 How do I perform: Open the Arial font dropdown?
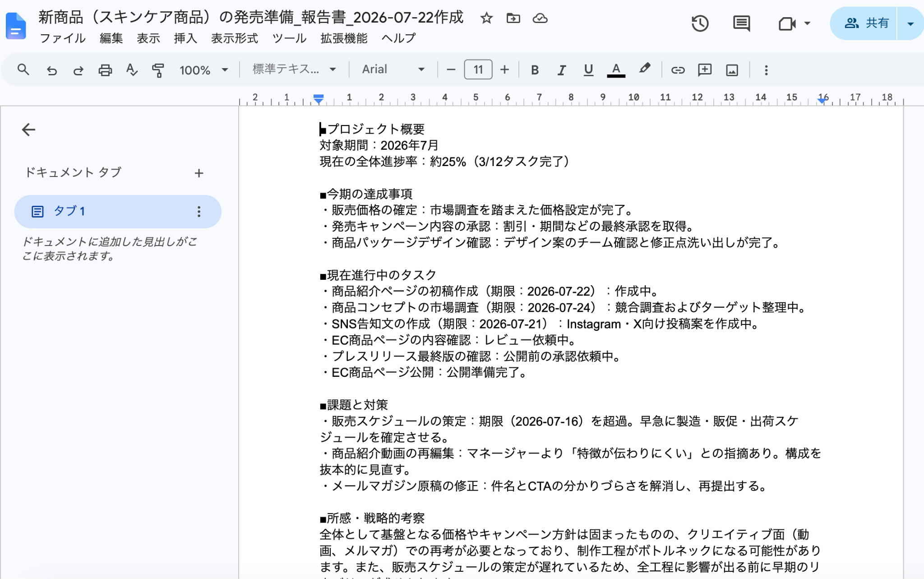pos(393,69)
